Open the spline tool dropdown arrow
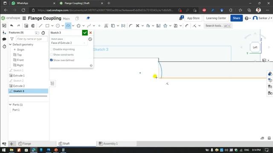The height and width of the screenshot is (153, 273). [x=94, y=25]
